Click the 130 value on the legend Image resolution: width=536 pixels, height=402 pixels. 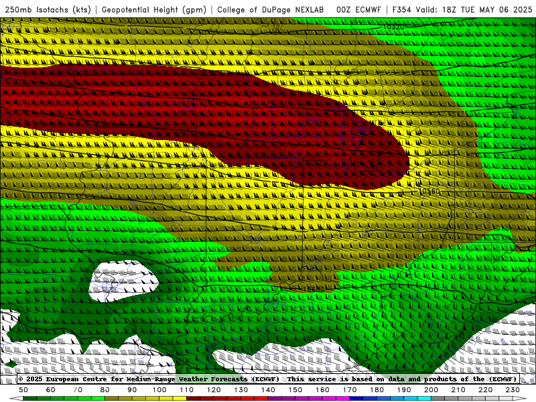pyautogui.click(x=241, y=390)
